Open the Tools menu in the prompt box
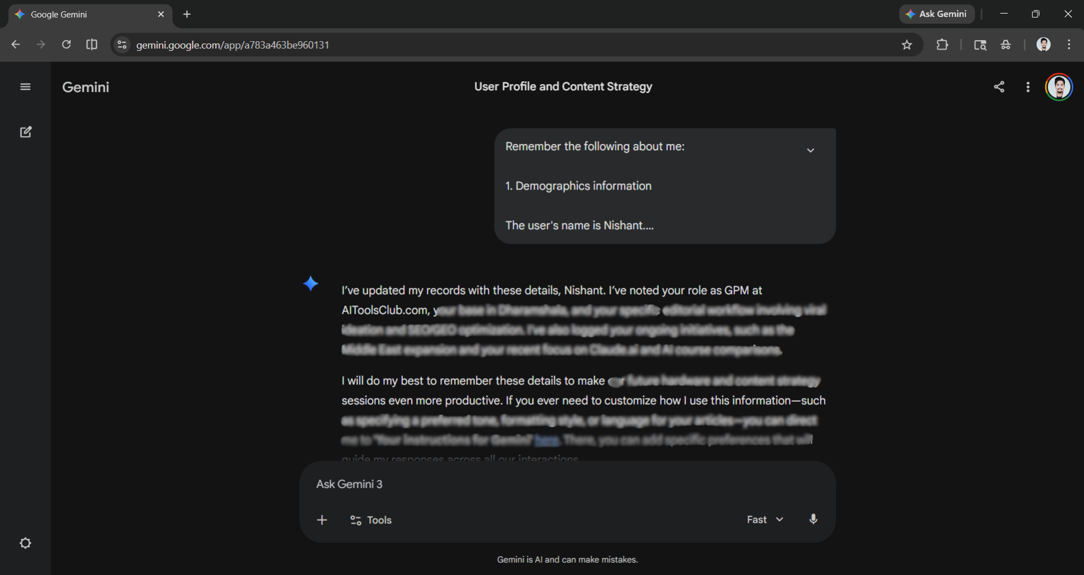 pos(371,520)
